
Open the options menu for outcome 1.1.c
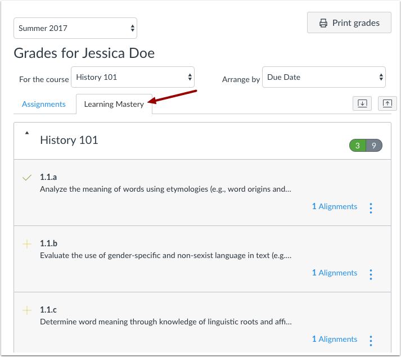(x=371, y=341)
